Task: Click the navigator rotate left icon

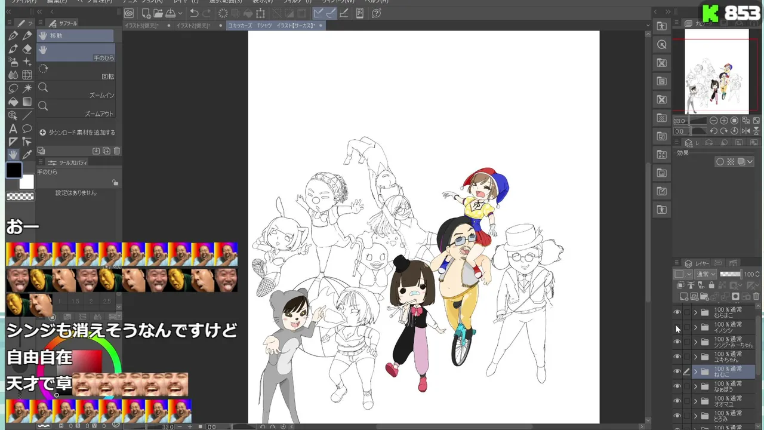Action: pos(713,131)
